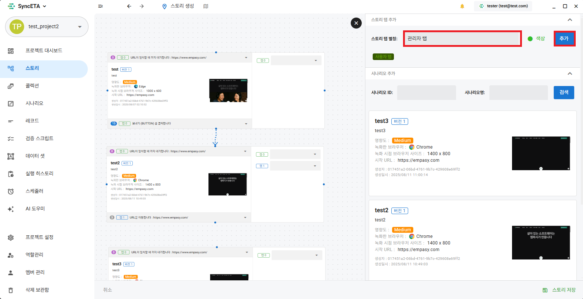The height and width of the screenshot is (299, 583).
Task: Open the 스케줄러 sidebar item
Action: [34, 191]
